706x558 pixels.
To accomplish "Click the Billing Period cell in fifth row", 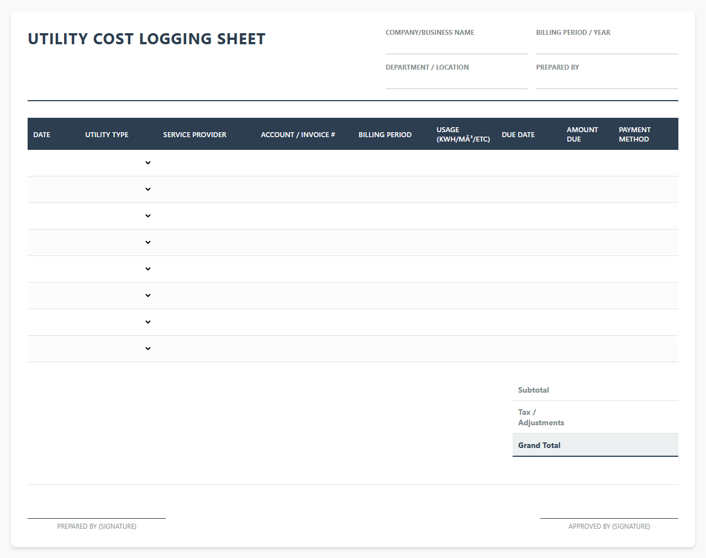I will (x=392, y=269).
